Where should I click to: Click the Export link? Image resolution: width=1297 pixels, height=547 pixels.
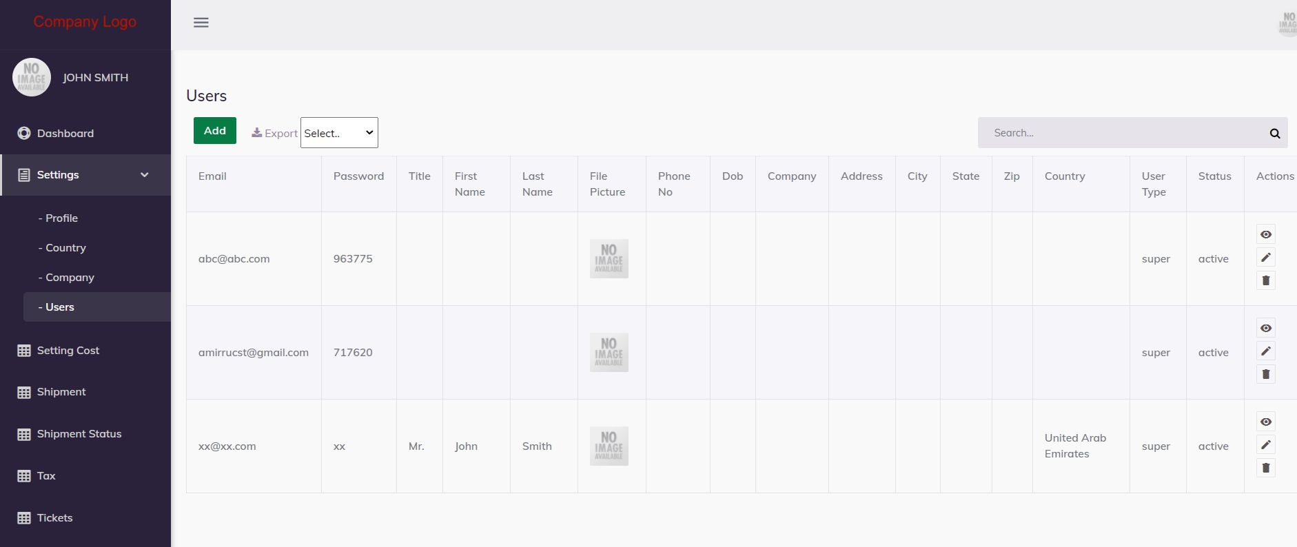click(275, 133)
